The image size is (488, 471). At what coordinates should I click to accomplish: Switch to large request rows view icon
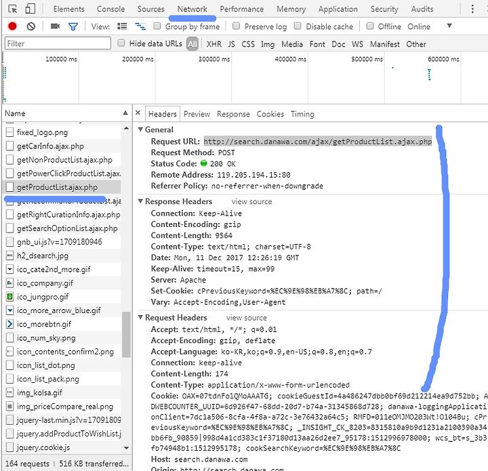tap(122, 26)
